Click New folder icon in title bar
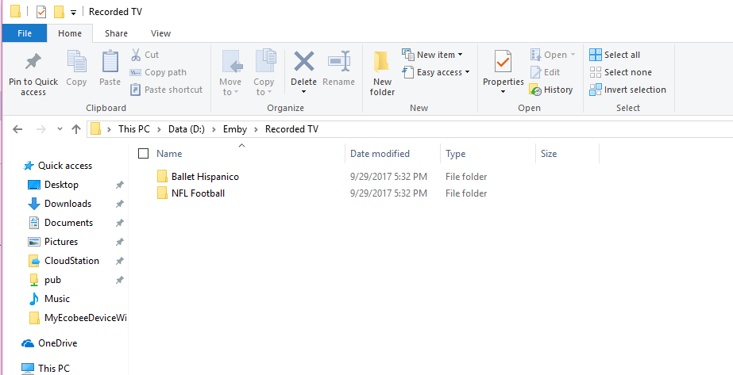The image size is (733, 375). (x=59, y=11)
